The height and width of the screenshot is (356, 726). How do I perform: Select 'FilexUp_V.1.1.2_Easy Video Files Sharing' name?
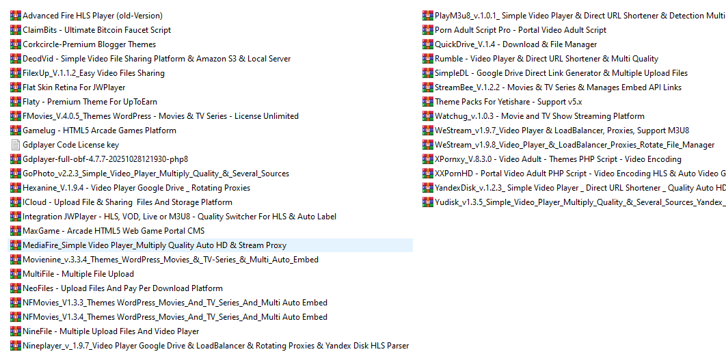coord(94,73)
